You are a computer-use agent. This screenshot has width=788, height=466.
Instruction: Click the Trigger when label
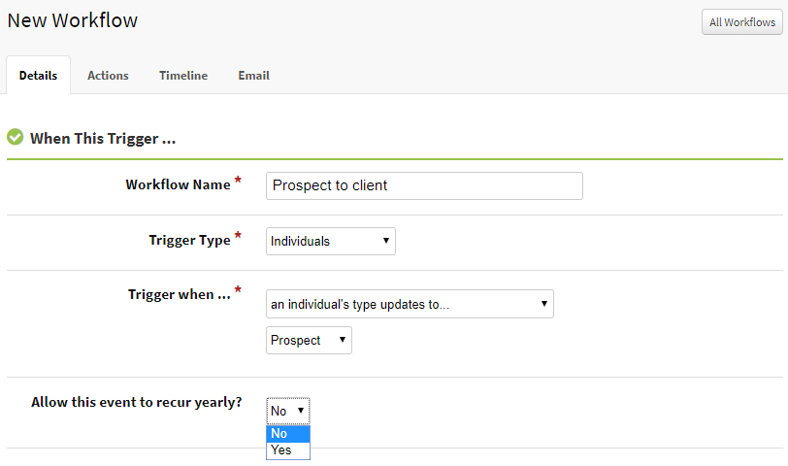pos(179,294)
